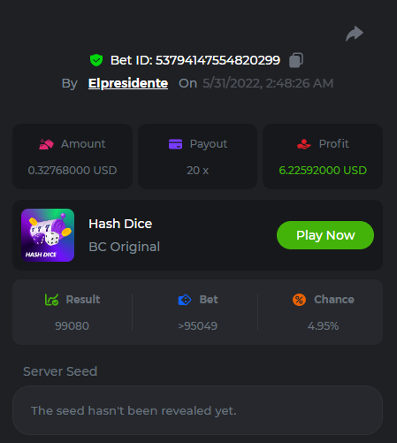
Task: Click the 0.32768000 USD amount value
Action: [73, 171]
